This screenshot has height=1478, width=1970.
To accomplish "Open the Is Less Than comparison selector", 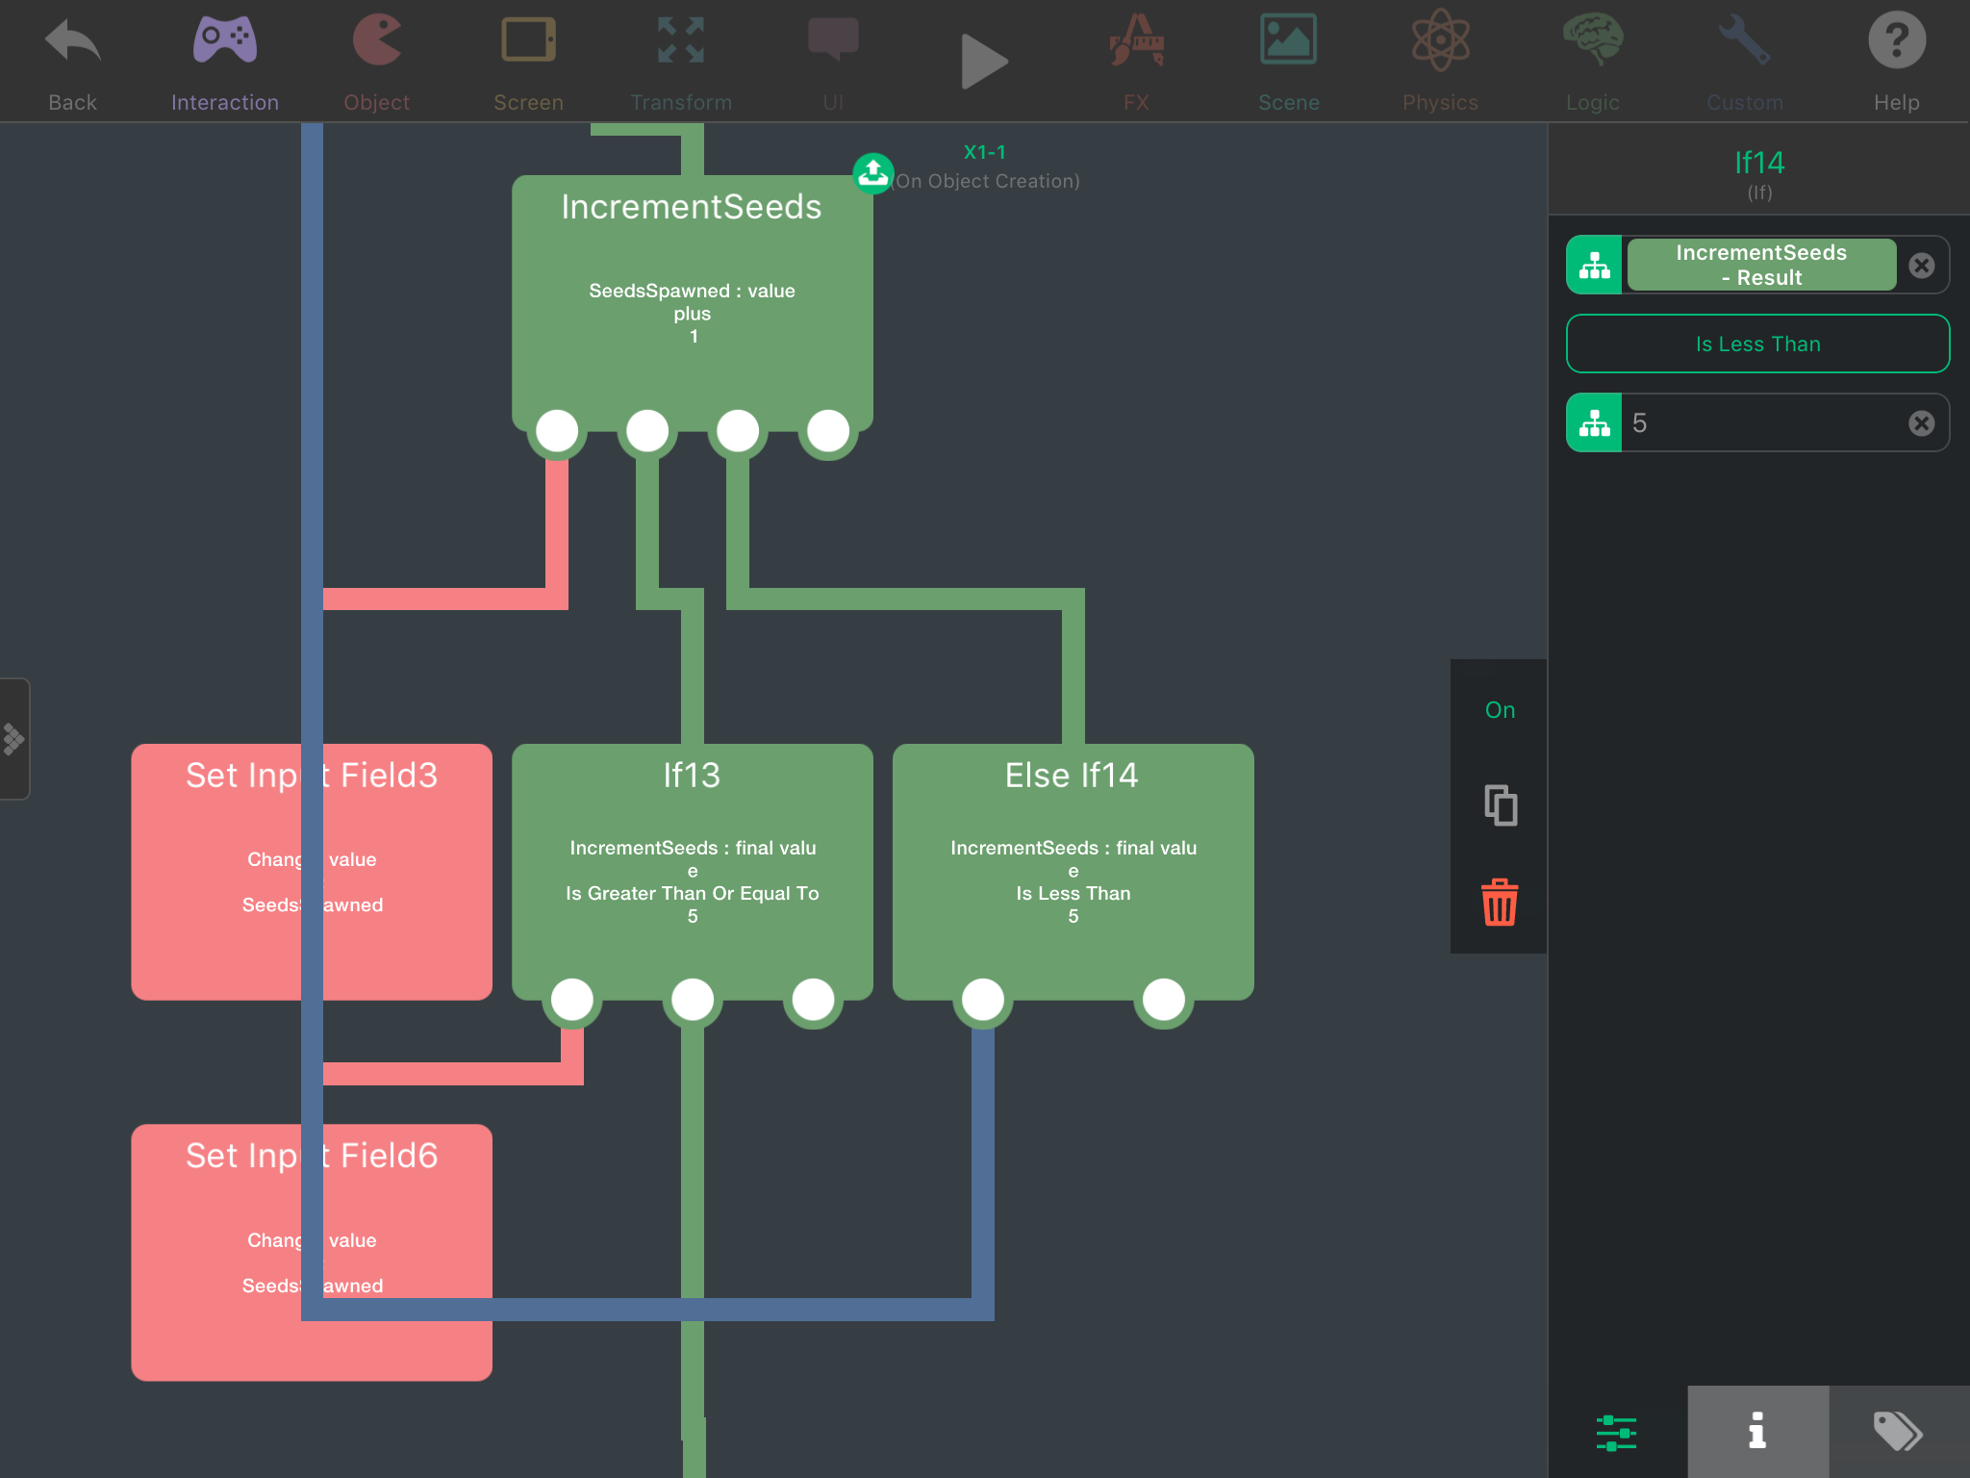I will point(1757,344).
